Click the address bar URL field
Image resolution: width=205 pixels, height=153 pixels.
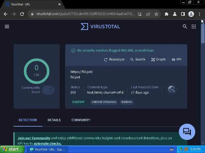85,14
